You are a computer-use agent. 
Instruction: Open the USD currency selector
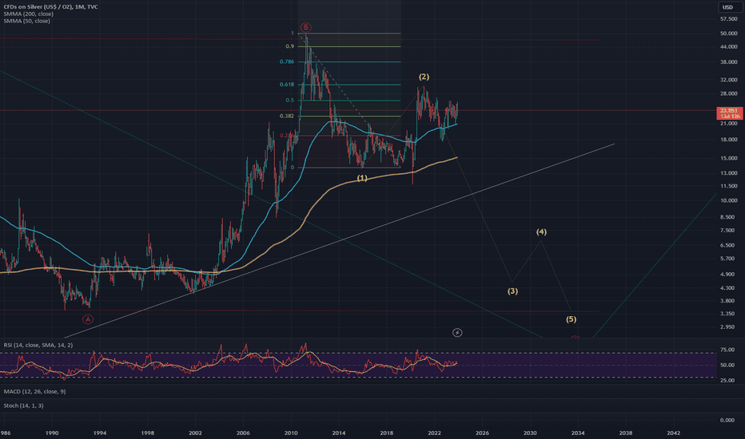tap(727, 7)
